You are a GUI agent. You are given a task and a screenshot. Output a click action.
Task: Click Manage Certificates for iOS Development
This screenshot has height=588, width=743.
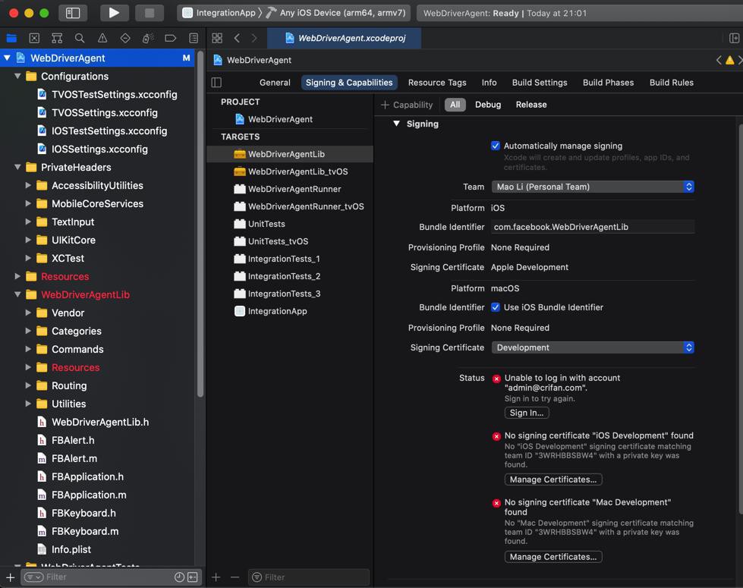[553, 480]
